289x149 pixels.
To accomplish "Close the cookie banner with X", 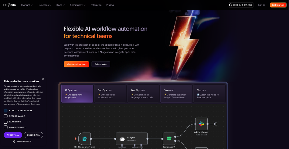I will click(x=43, y=79).
